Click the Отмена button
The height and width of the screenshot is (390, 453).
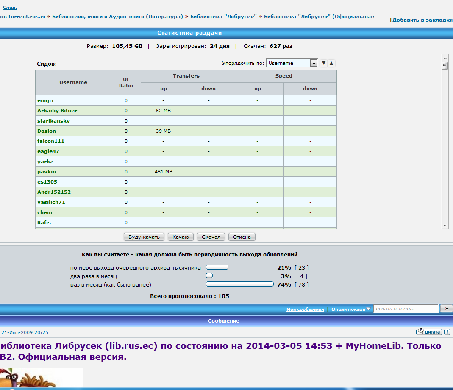[x=242, y=237]
